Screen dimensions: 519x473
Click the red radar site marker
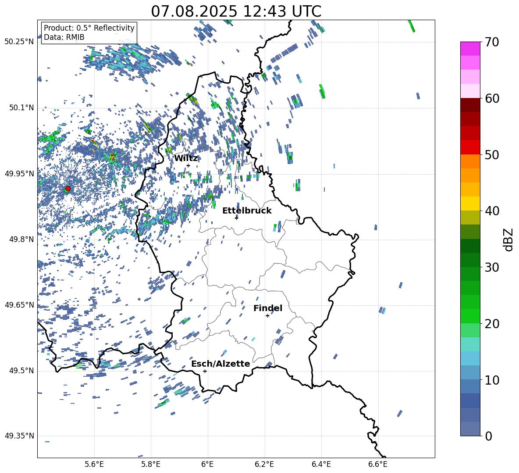tap(68, 189)
